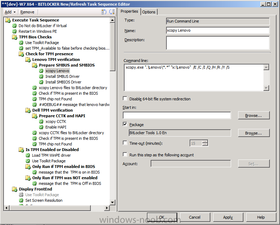
Task: Check Run this step as the following account
Action: pyautogui.click(x=125, y=155)
